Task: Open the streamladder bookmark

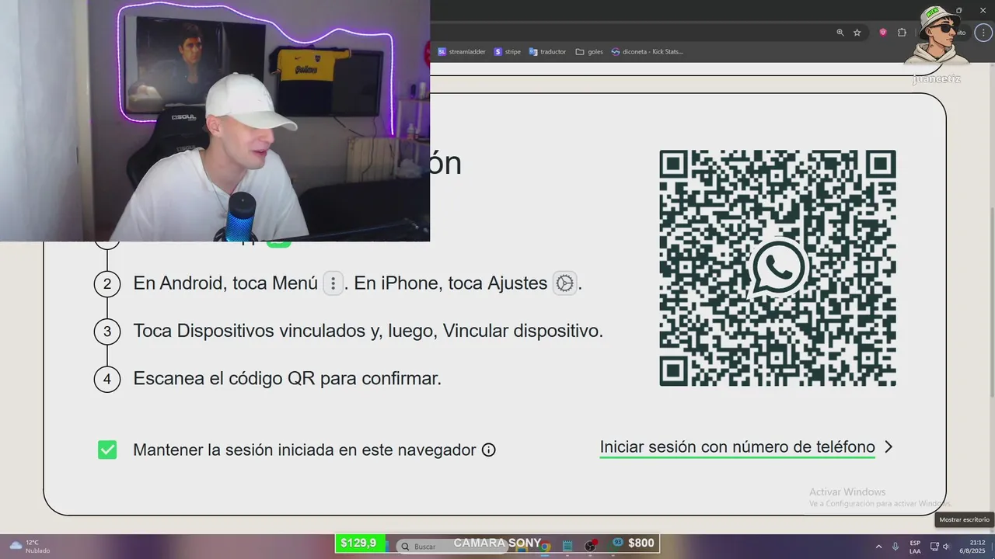Action: click(x=462, y=52)
